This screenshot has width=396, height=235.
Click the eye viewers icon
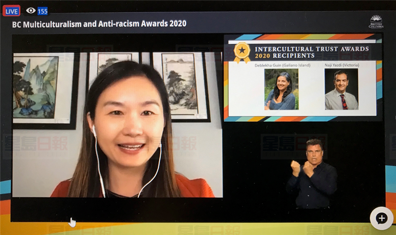[31, 10]
